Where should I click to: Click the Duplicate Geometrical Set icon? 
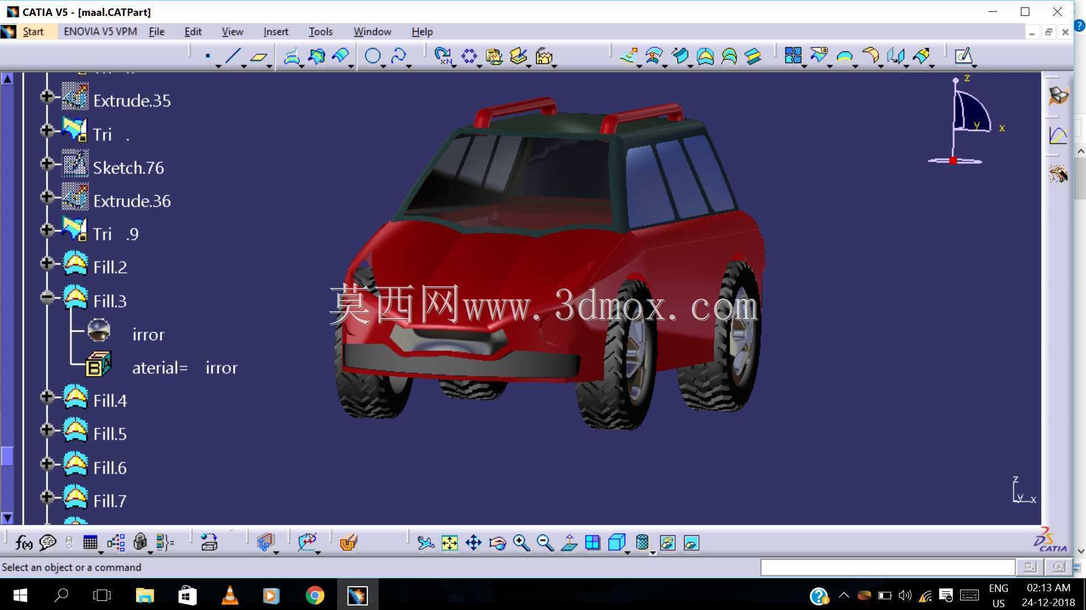[494, 56]
